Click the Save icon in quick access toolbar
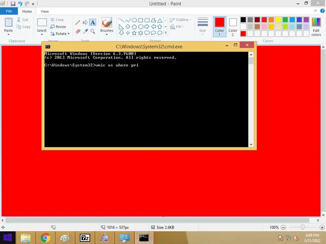 pyautogui.click(x=13, y=4)
